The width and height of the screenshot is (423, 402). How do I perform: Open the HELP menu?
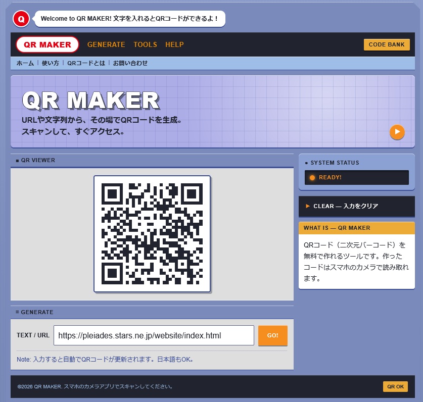click(x=174, y=44)
